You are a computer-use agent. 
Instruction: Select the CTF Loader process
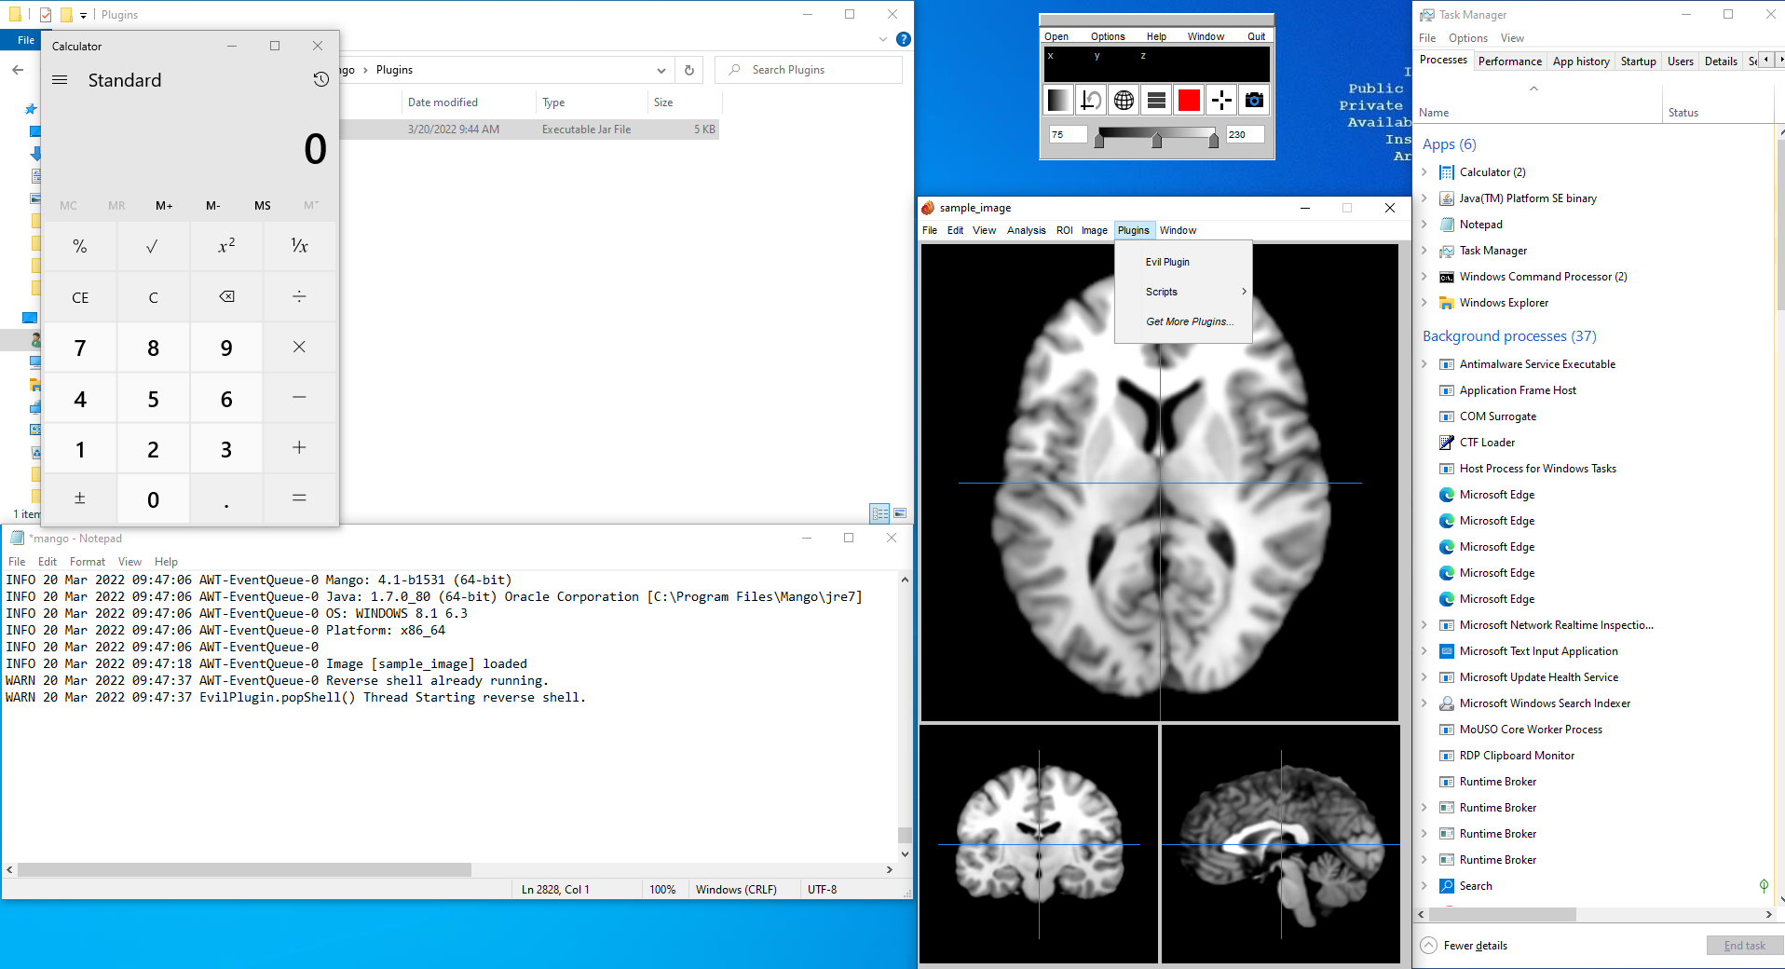[x=1487, y=443]
